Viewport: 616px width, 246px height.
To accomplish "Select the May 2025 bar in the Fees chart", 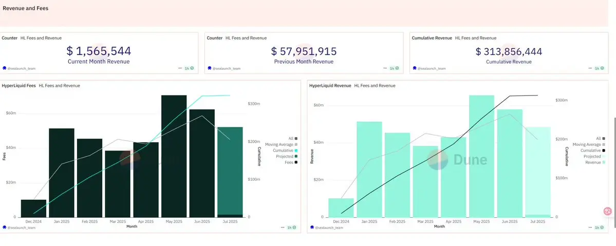I will (x=174, y=156).
